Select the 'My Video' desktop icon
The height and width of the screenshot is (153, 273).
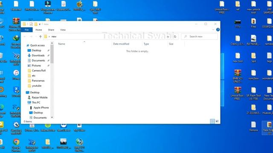pyautogui.click(x=79, y=128)
